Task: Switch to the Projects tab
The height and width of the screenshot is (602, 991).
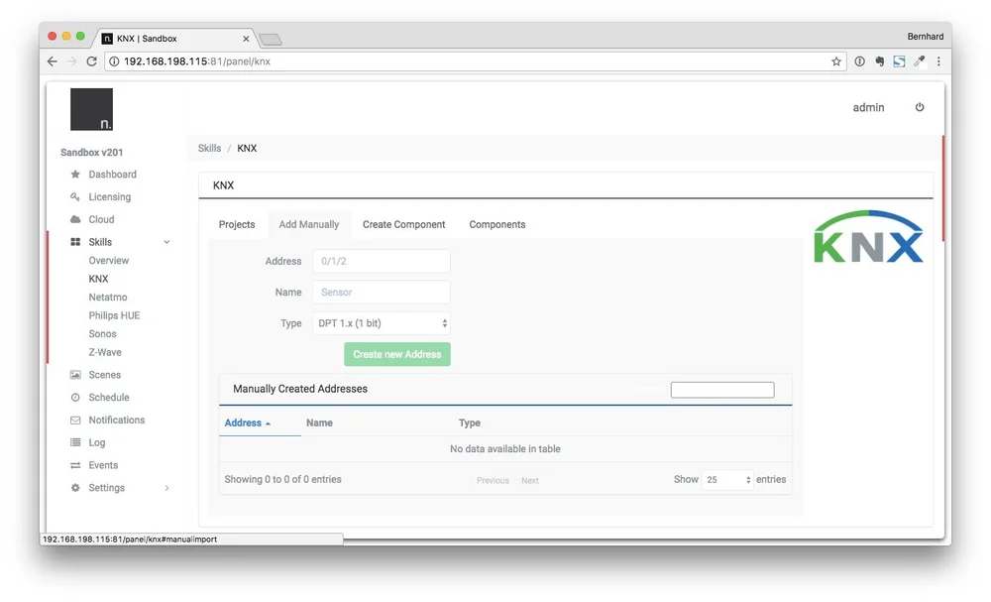Action: (x=237, y=224)
